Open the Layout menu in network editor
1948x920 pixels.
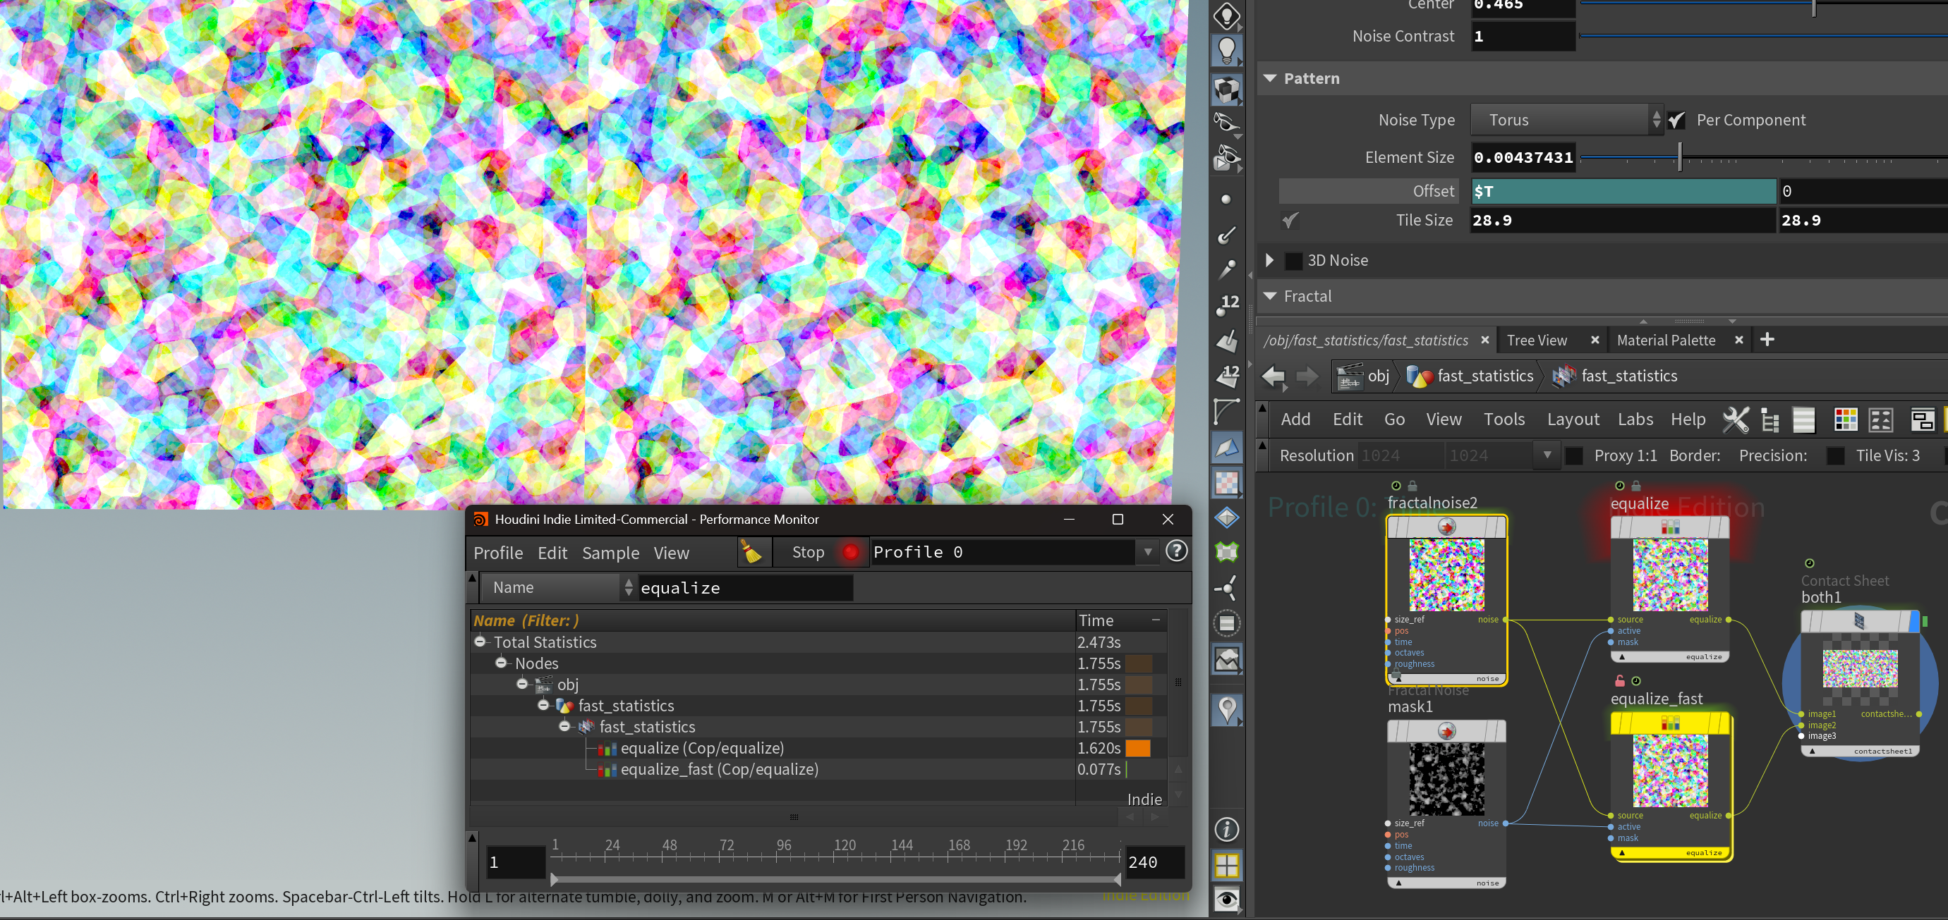point(1572,420)
